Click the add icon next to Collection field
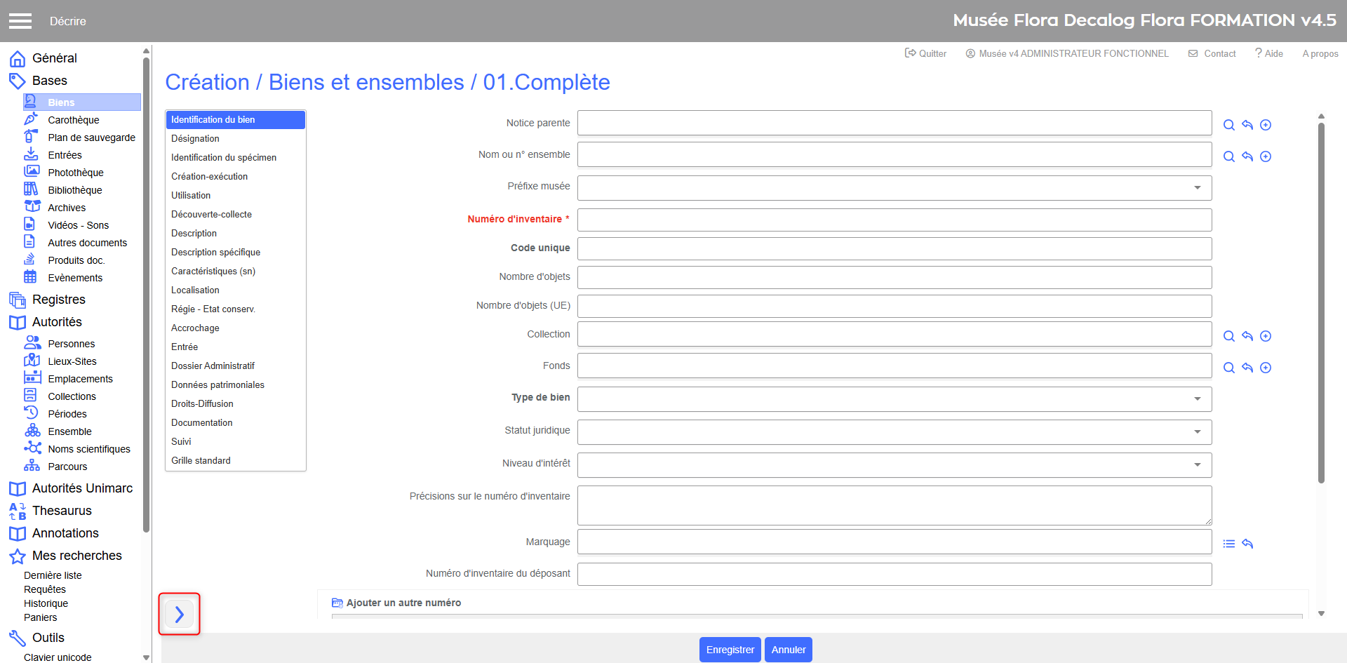The width and height of the screenshot is (1347, 663). (x=1265, y=336)
